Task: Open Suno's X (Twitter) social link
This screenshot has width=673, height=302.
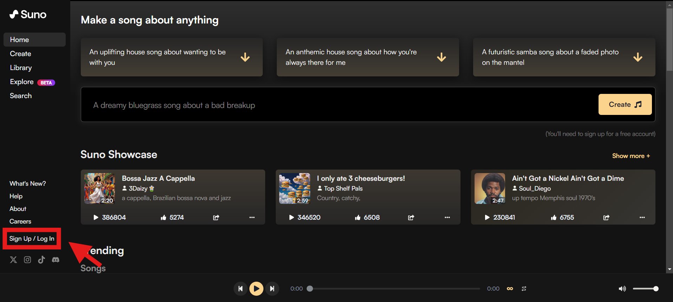Action: (x=13, y=260)
